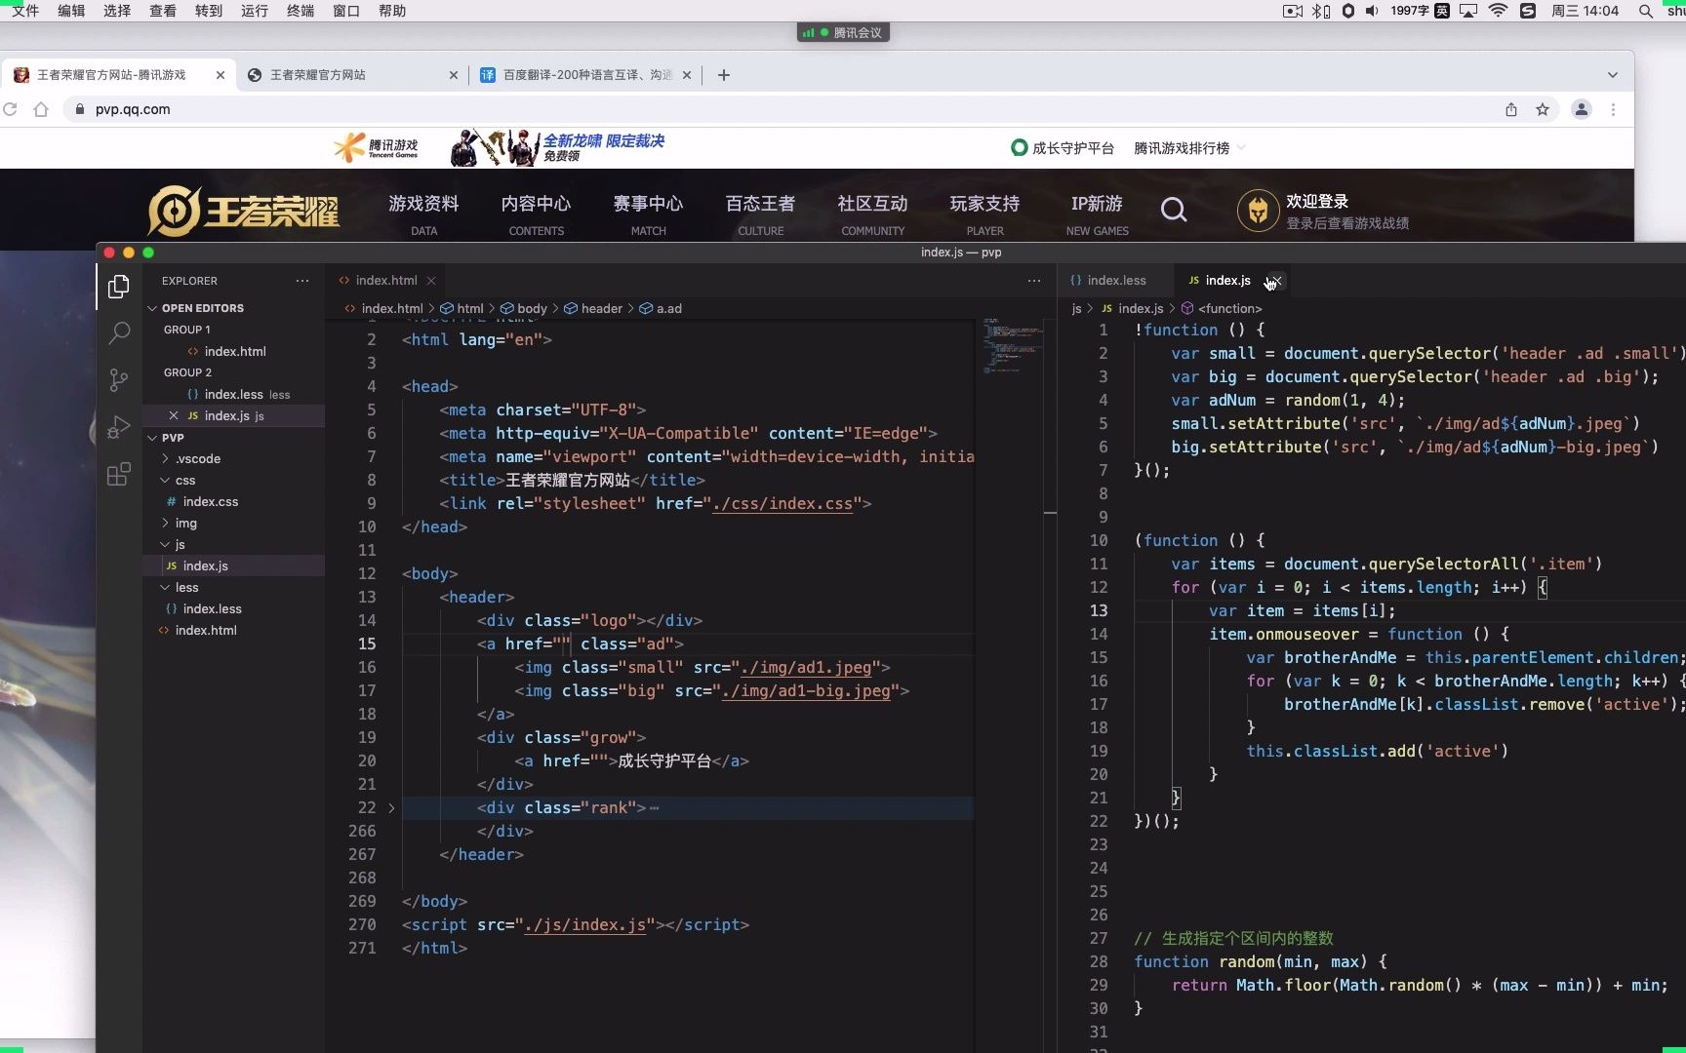The width and height of the screenshot is (1686, 1053).
Task: Bookmark the page with the star icon
Action: click(1543, 109)
